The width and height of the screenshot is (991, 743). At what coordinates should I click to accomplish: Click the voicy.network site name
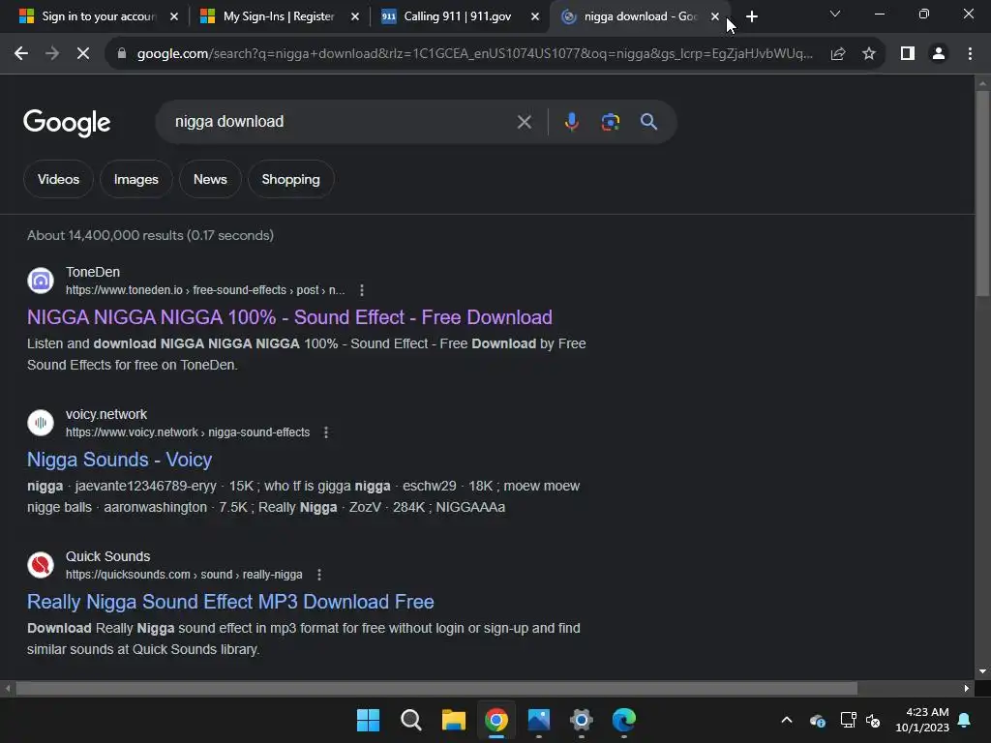106,414
